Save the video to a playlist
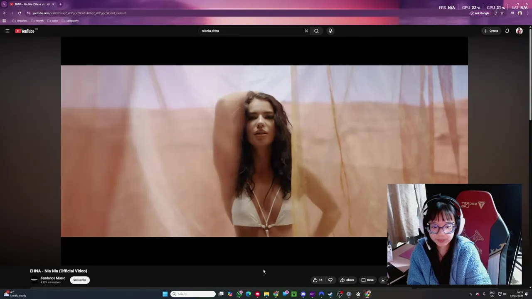Screen dimensions: 532x299 click(367, 280)
